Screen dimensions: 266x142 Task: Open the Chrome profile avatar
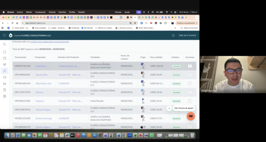173,23
